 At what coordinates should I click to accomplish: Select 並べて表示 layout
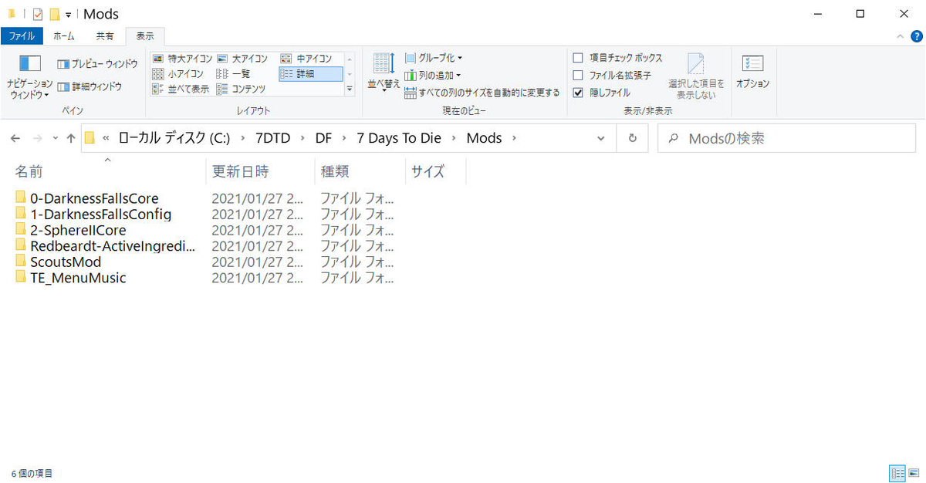[181, 89]
